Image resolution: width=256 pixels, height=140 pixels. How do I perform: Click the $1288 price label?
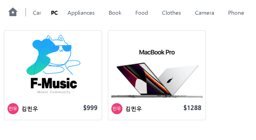coord(192,108)
